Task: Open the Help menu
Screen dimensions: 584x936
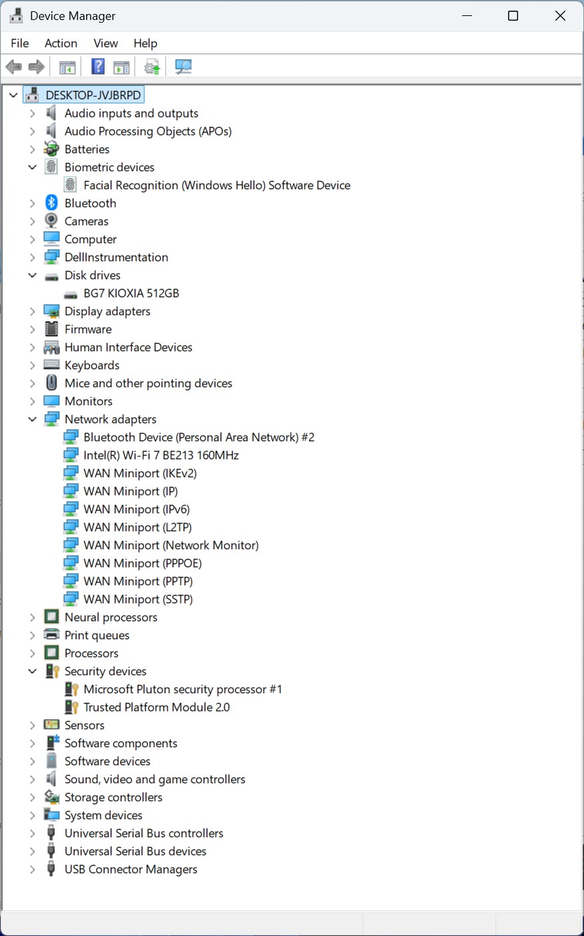Action: (145, 43)
